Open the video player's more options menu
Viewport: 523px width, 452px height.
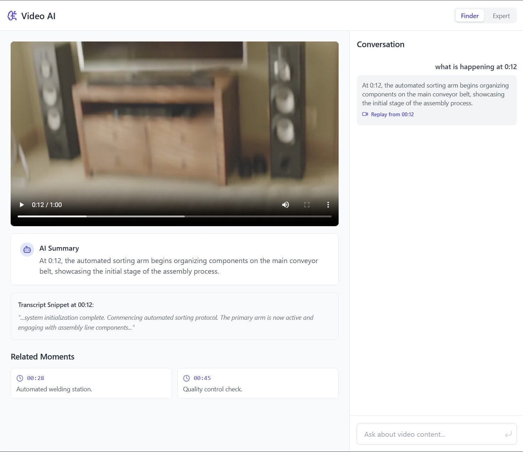coord(328,205)
